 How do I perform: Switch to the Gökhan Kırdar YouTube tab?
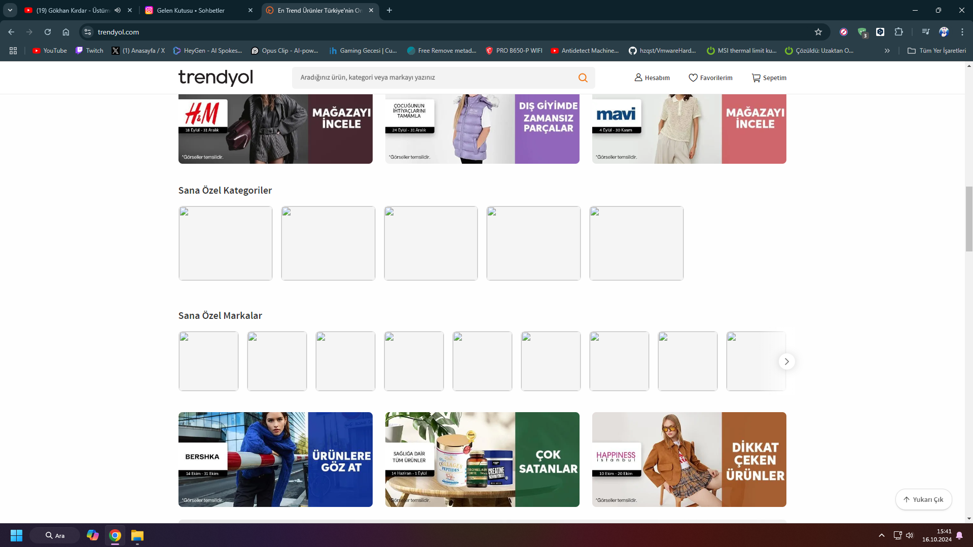point(73,10)
